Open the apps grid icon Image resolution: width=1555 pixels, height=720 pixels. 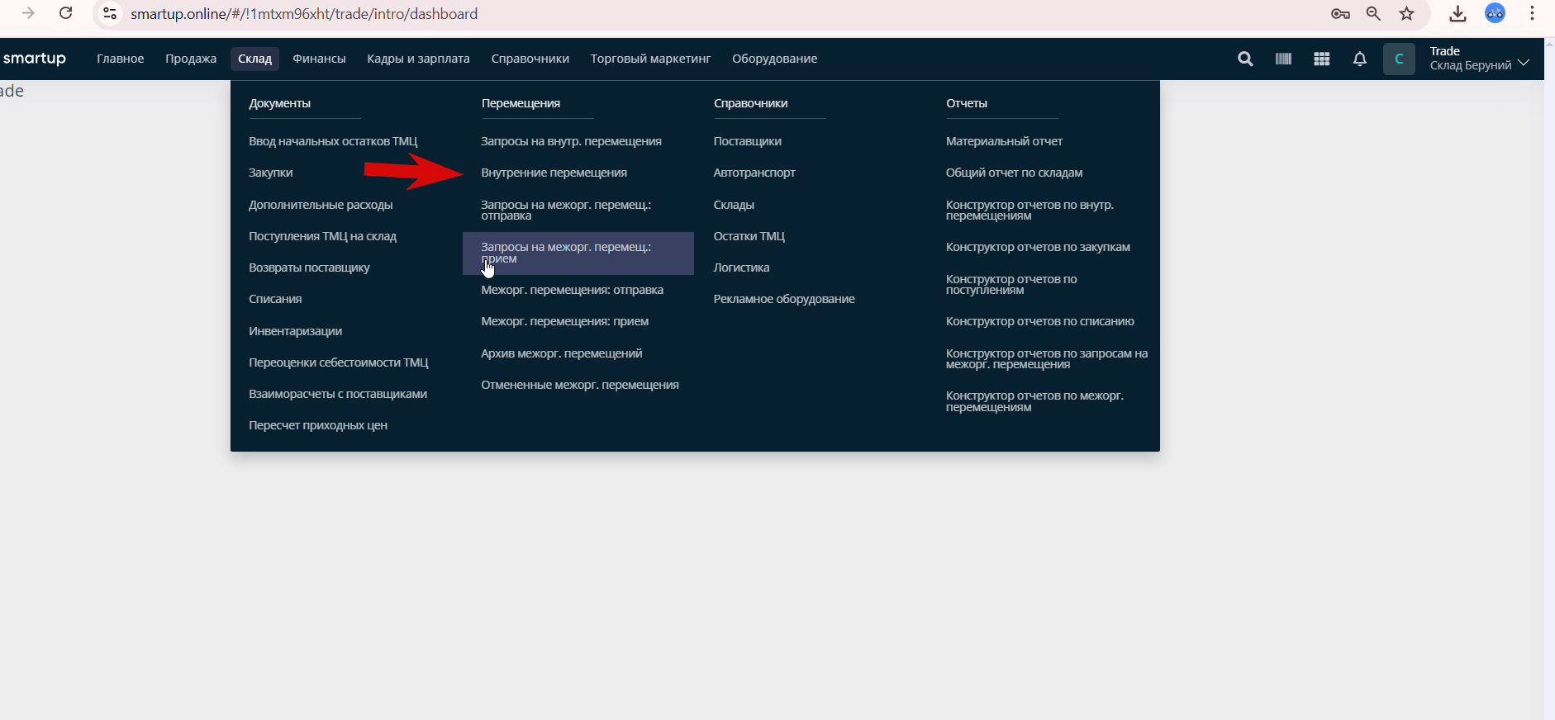(x=1322, y=59)
